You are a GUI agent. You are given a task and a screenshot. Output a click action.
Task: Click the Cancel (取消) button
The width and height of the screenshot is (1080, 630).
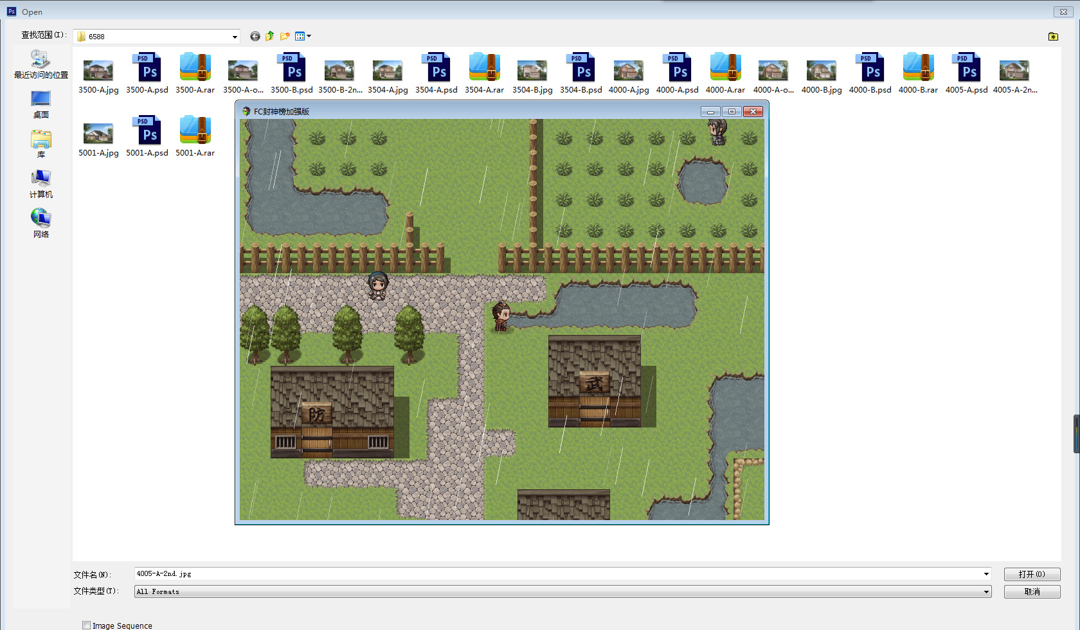tap(1032, 591)
